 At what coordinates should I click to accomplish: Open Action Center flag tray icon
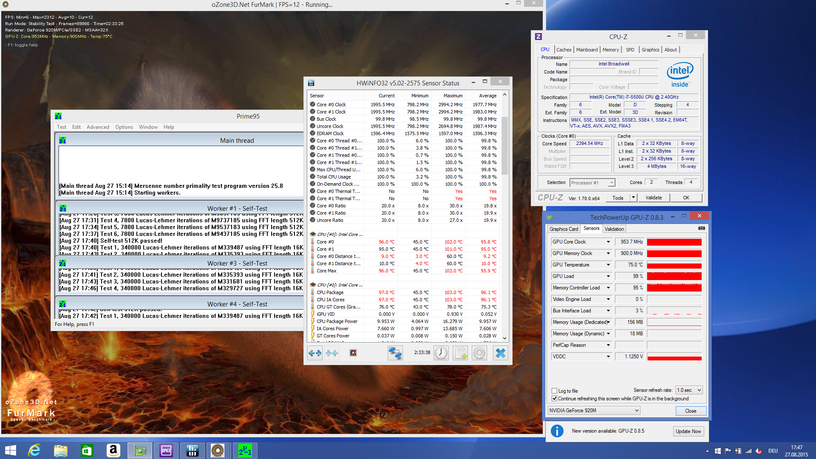[x=728, y=451]
